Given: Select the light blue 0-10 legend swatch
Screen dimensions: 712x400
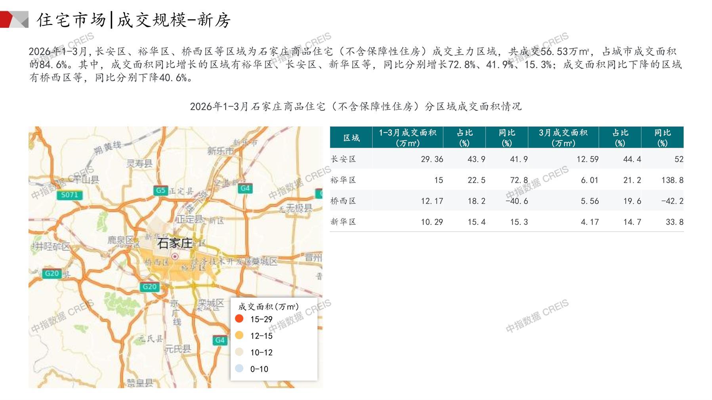Looking at the screenshot, I should (239, 369).
